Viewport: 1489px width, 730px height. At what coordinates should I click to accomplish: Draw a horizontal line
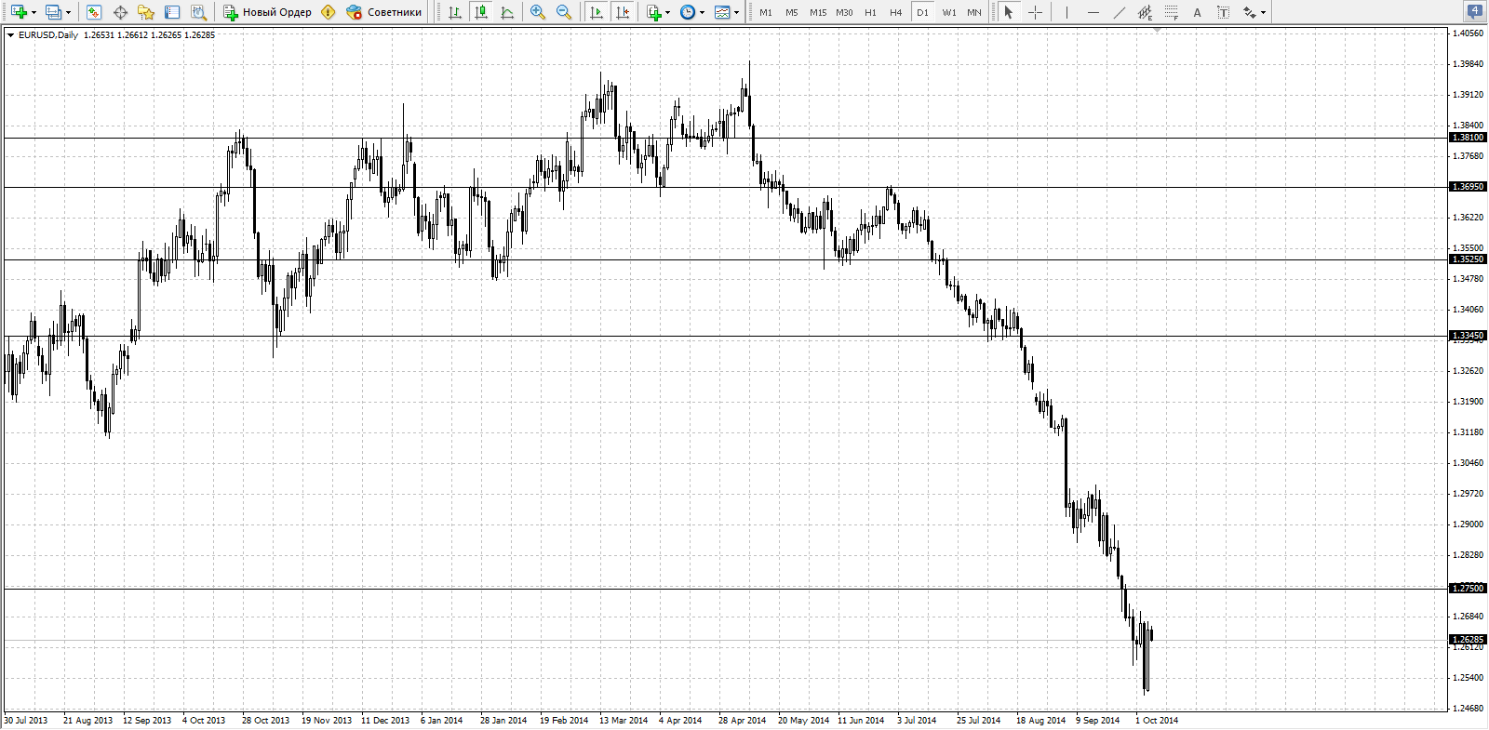(1093, 12)
